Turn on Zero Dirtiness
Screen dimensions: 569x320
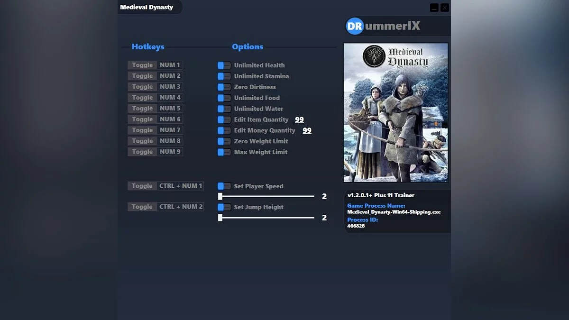coord(223,87)
